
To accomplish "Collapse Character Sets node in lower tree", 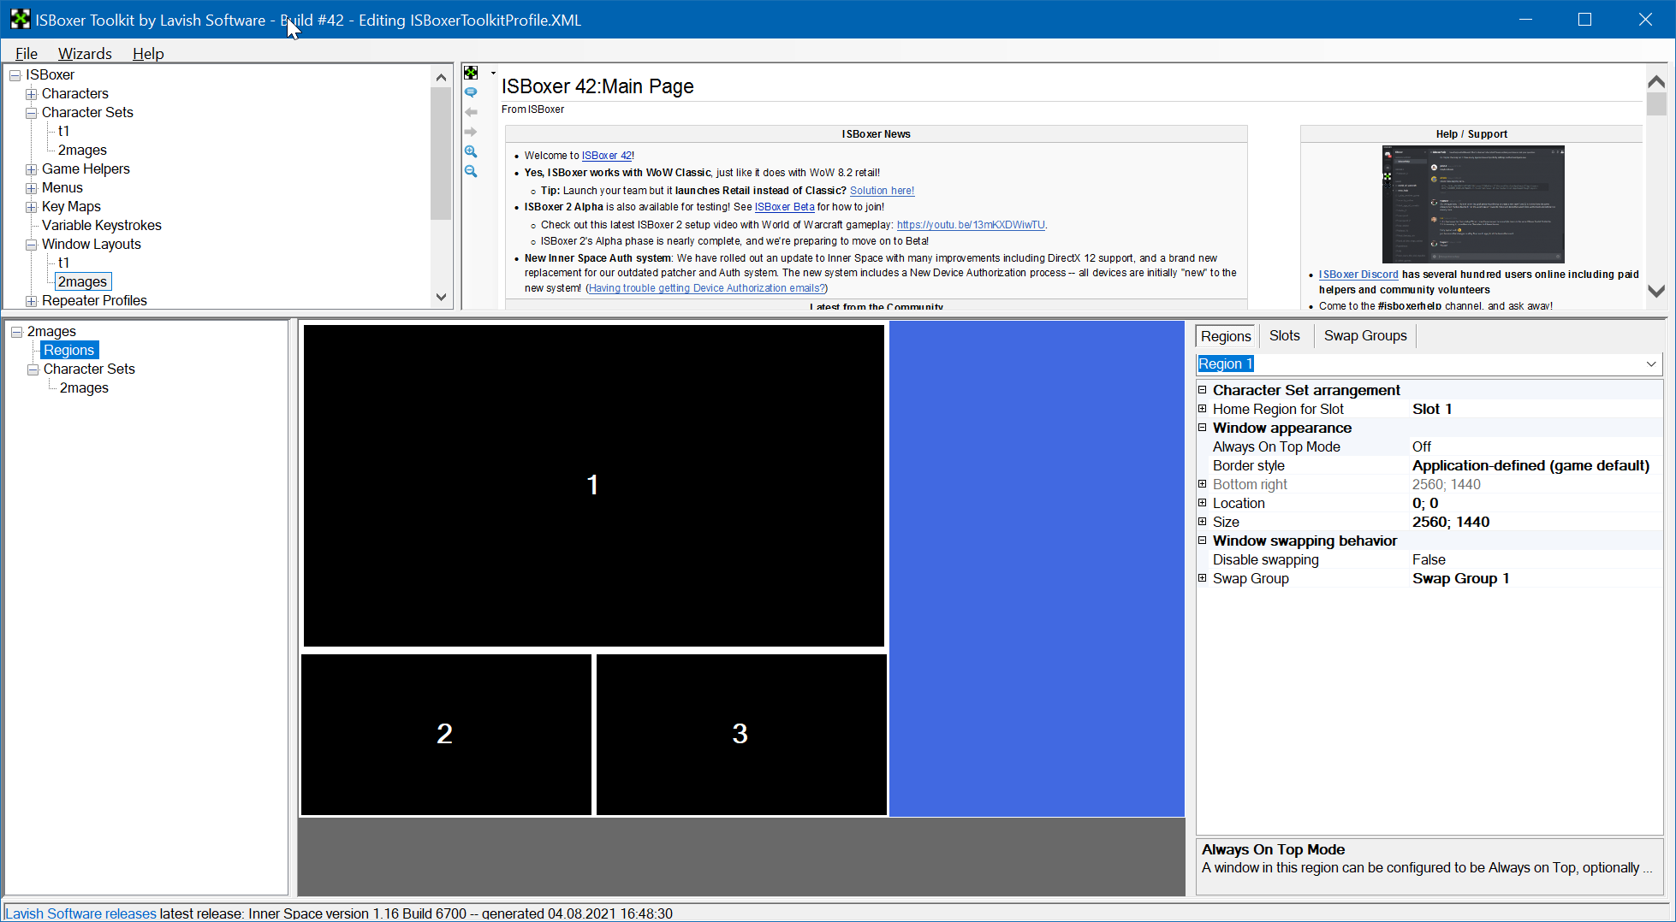I will (x=33, y=369).
